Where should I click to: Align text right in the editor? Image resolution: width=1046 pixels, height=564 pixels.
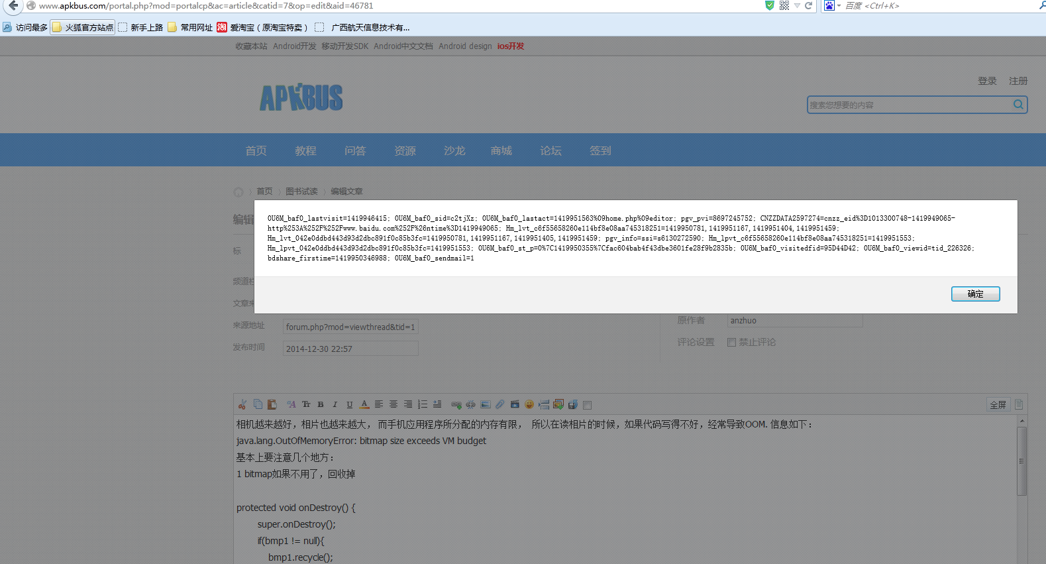(408, 404)
